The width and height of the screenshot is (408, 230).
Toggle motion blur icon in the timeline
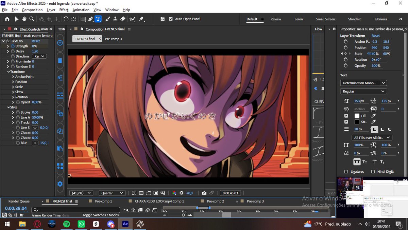(148, 210)
